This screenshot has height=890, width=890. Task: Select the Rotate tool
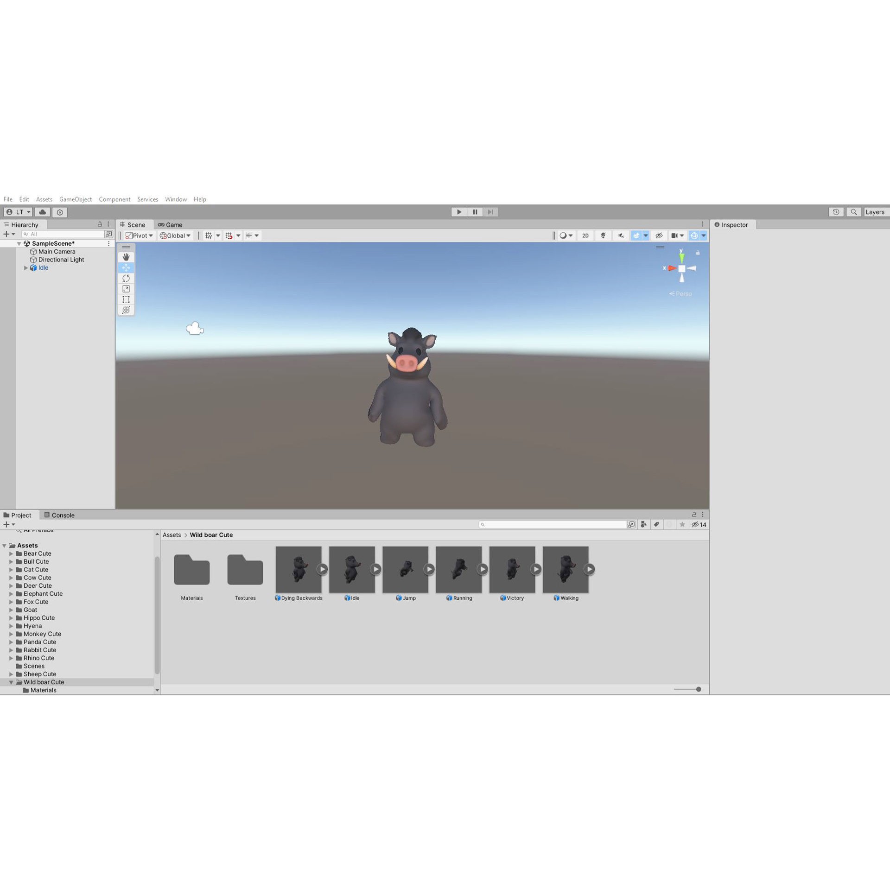(x=126, y=278)
